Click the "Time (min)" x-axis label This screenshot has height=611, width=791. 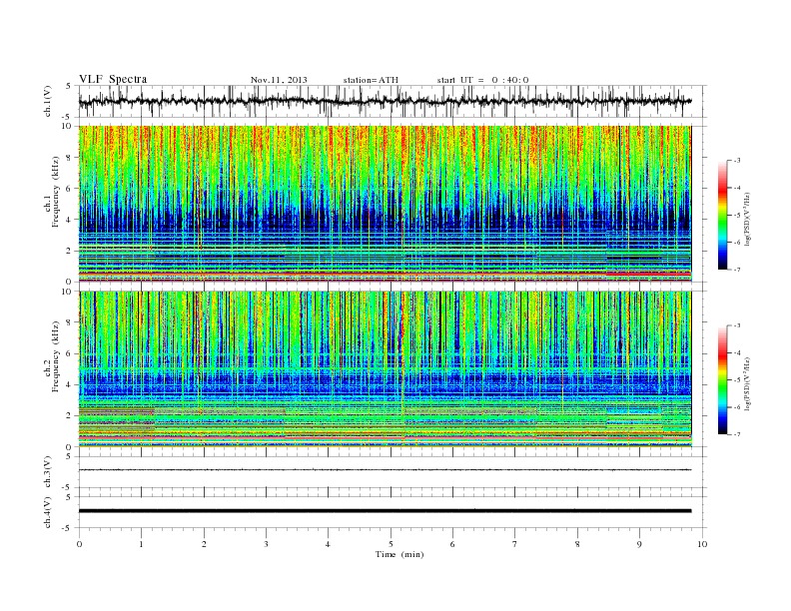pyautogui.click(x=399, y=554)
